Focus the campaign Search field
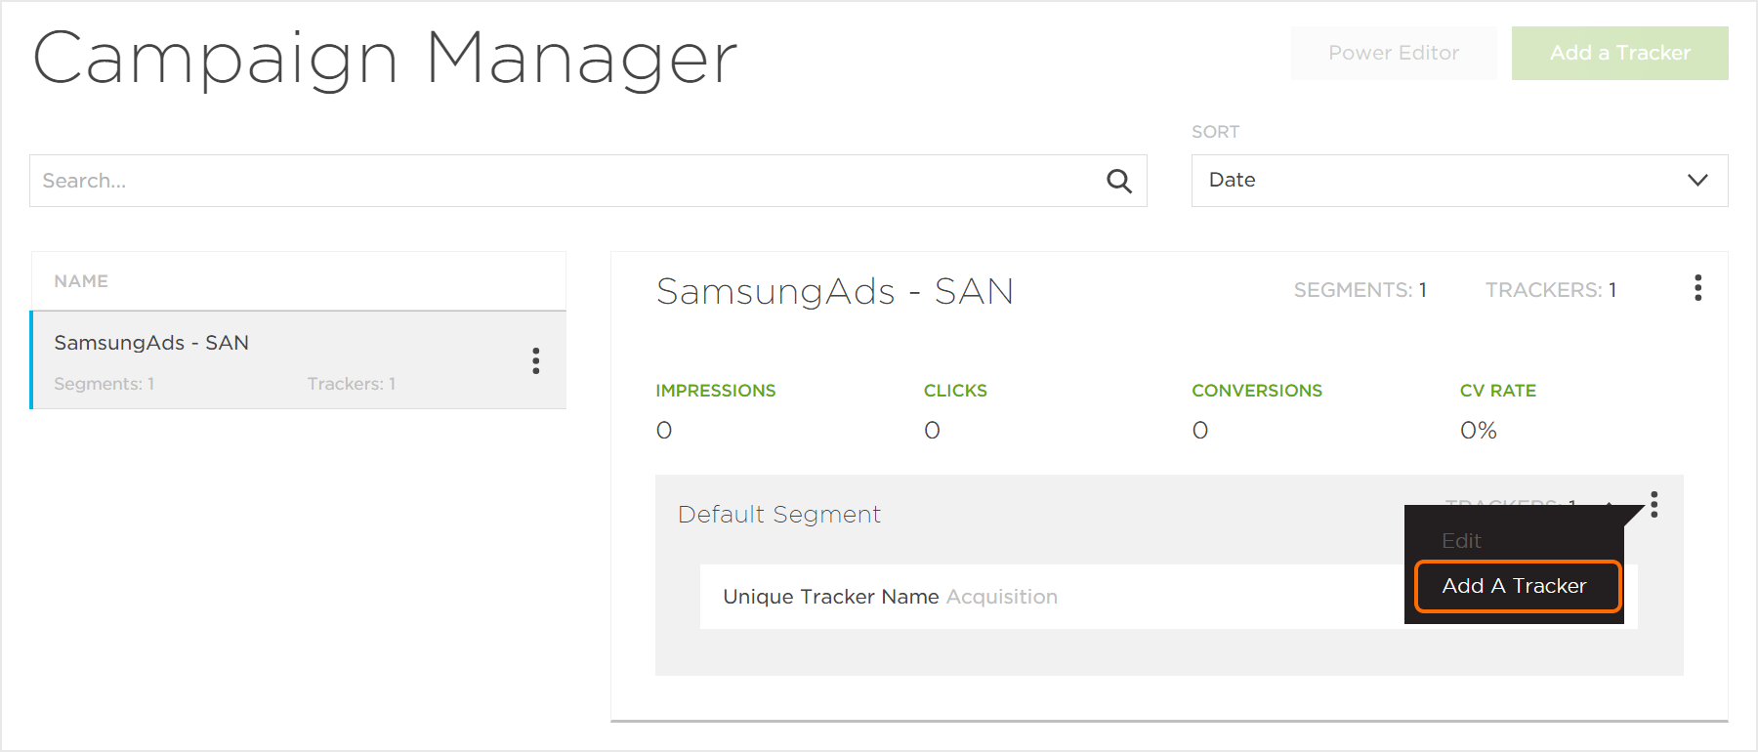The height and width of the screenshot is (752, 1758). click(x=588, y=181)
